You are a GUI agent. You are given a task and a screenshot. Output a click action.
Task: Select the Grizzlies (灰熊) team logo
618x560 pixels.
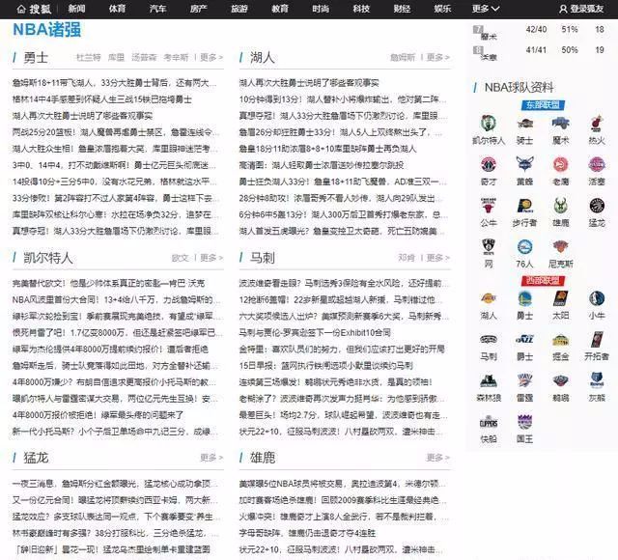click(597, 380)
